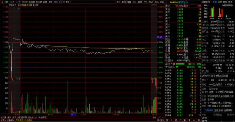The width and height of the screenshot is (235, 122).
Task: Close the pre-market auction panel with X
Action: 19,8
